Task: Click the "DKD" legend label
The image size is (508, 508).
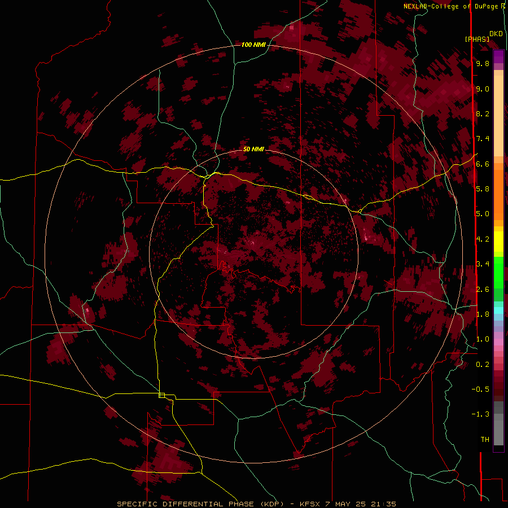Action: 496,34
